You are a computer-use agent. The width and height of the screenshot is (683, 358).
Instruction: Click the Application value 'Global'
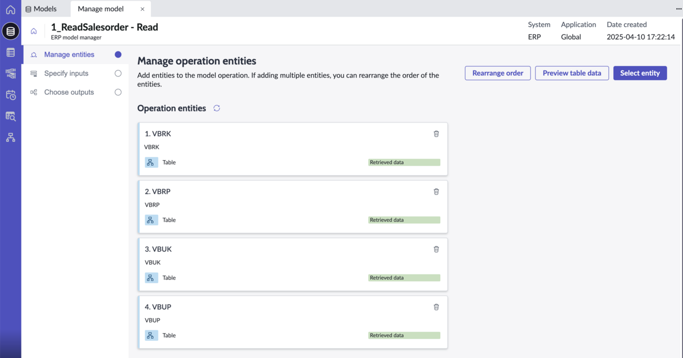coord(571,37)
